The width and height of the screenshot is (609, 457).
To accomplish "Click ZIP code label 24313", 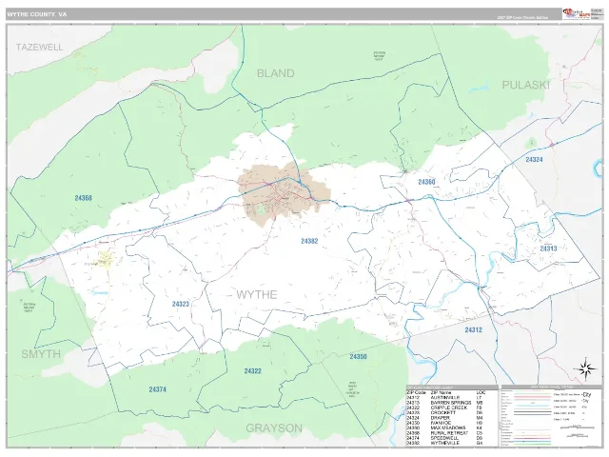I will (x=548, y=248).
